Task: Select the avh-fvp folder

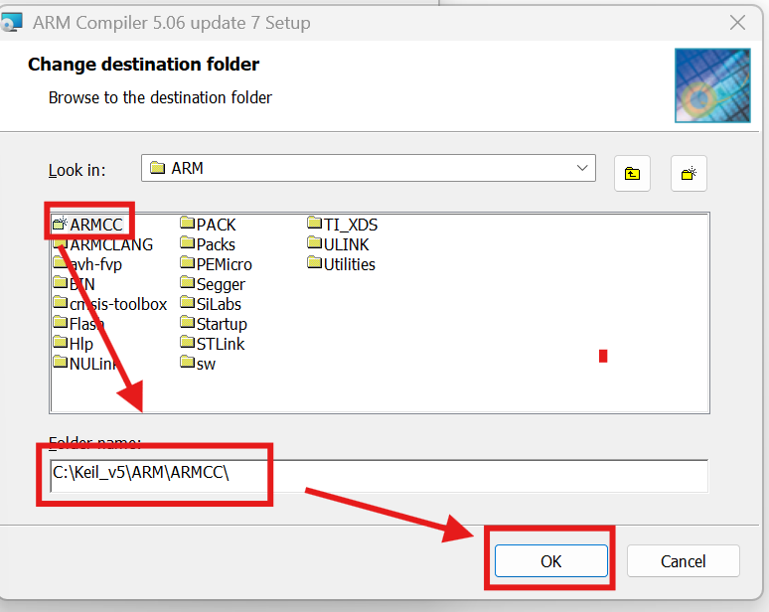Action: (x=87, y=264)
